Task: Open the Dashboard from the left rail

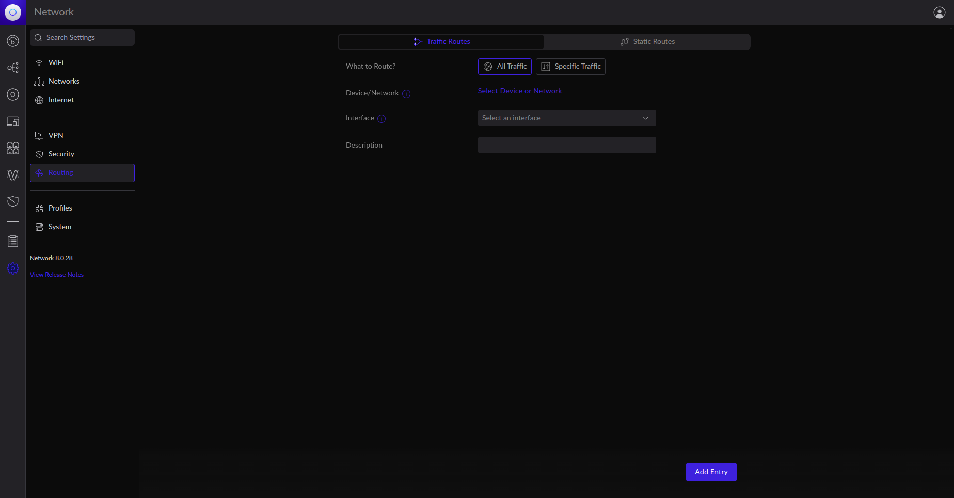Action: (13, 41)
